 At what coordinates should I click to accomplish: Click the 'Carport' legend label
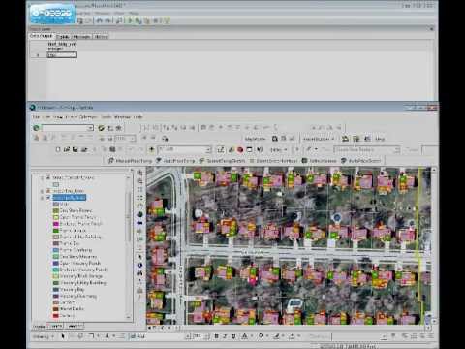[x=67, y=302]
